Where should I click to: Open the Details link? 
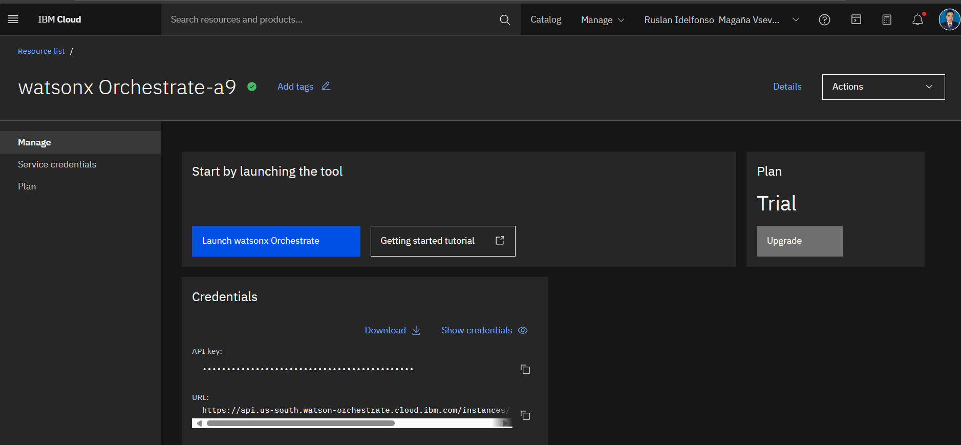tap(787, 87)
